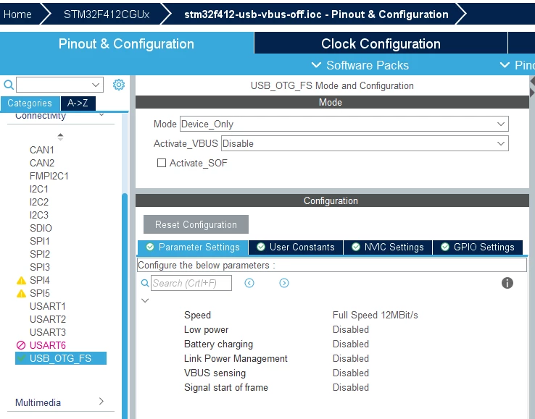Select SPI2 peripheral
The width and height of the screenshot is (535, 419).
[x=40, y=254]
